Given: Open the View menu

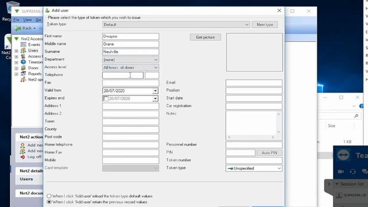Looking at the screenshot, I should click(27, 20).
